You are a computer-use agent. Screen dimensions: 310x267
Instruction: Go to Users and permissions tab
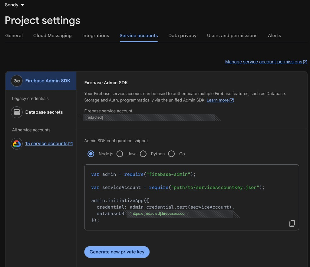tap(232, 36)
